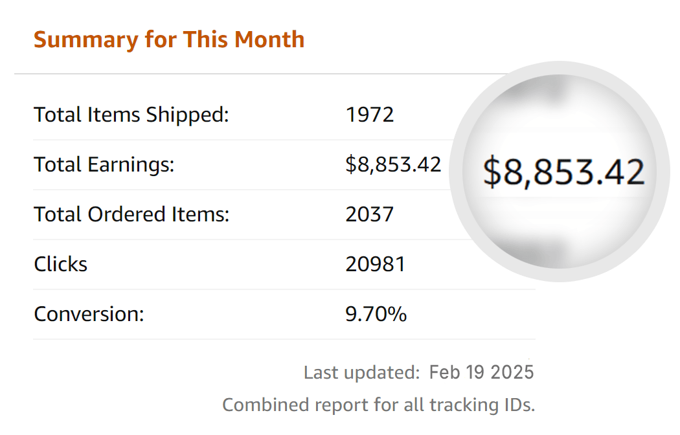
Task: Select the Total Earnings label
Action: 104,165
